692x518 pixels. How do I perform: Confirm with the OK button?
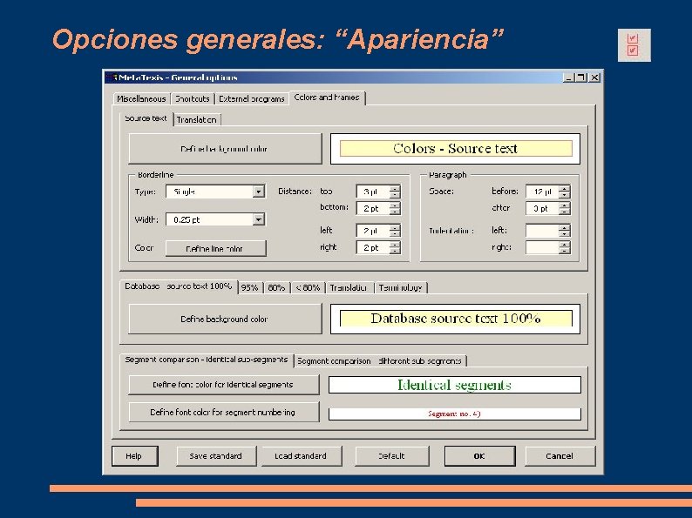(x=479, y=456)
